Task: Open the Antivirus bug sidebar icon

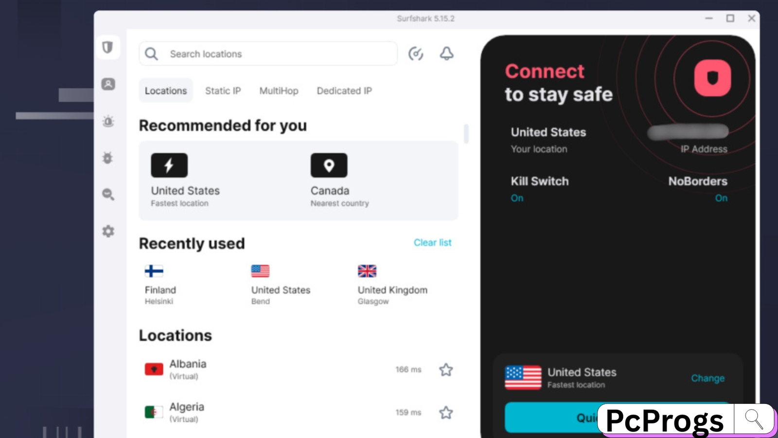Action: 108,158
